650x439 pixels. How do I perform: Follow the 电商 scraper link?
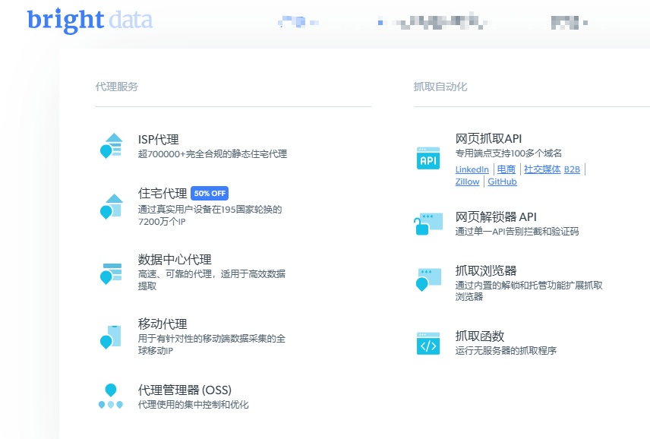(x=506, y=169)
